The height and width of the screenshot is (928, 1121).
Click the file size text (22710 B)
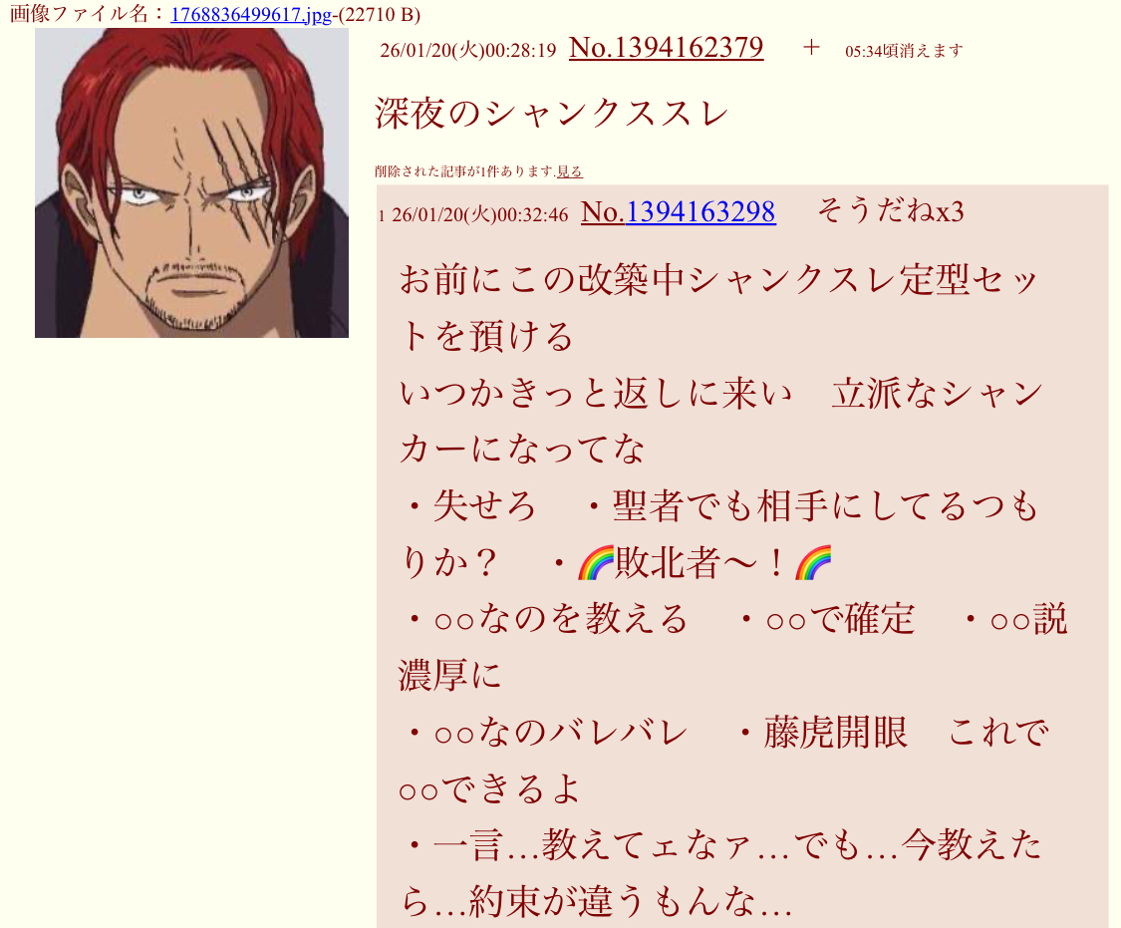tap(380, 14)
